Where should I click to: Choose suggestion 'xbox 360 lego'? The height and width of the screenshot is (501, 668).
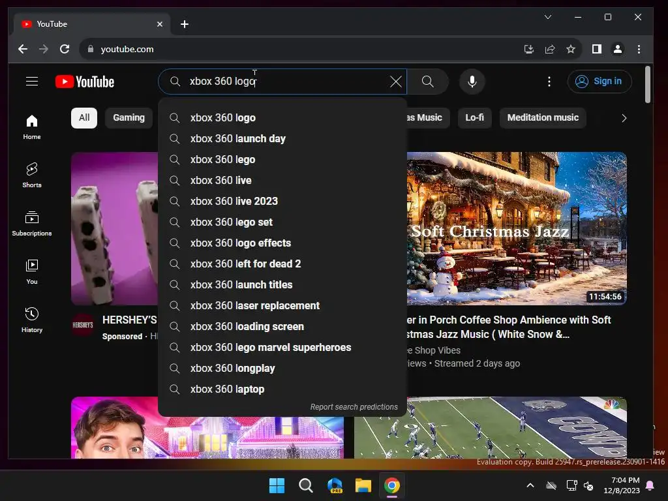(282, 159)
